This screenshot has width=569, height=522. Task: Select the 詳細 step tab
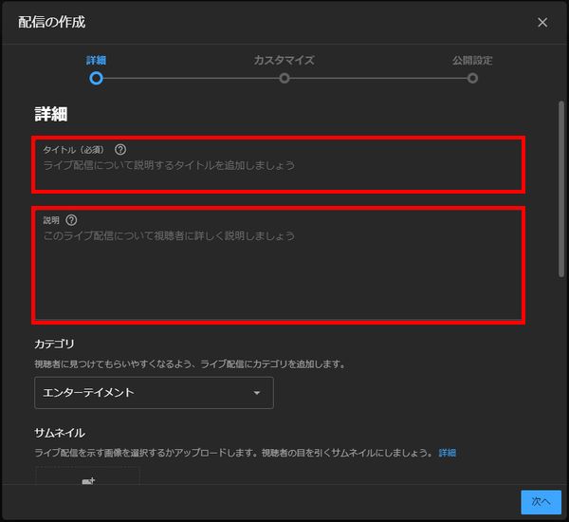click(96, 61)
